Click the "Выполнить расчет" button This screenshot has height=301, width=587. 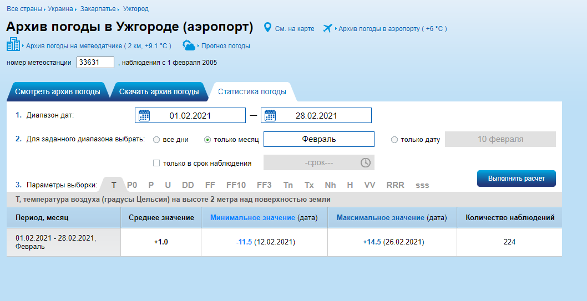[x=516, y=178]
